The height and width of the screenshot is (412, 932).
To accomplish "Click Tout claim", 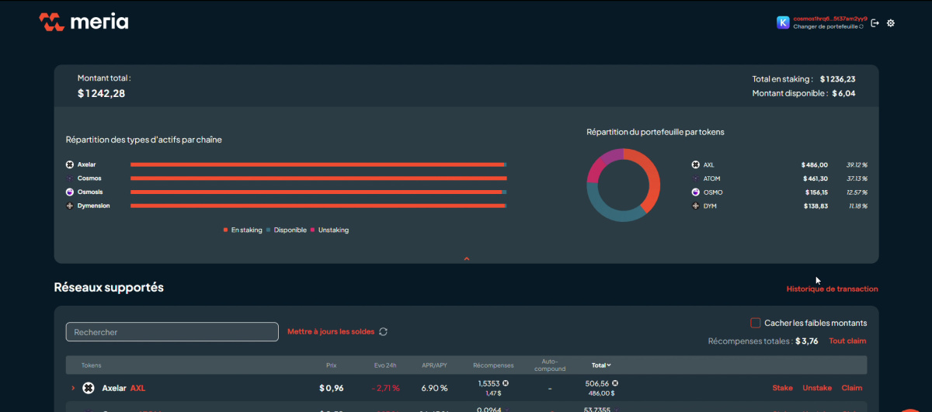I will (847, 341).
